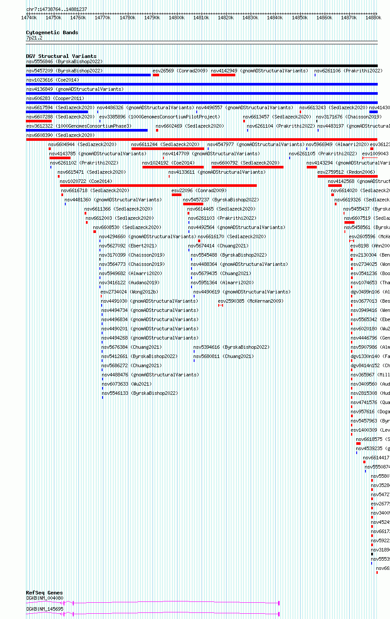Image resolution: width=390 pixels, height=619 pixels.
Task: Click nsv5457237 (ByrskaBishop2022) label
Action: (221, 200)
